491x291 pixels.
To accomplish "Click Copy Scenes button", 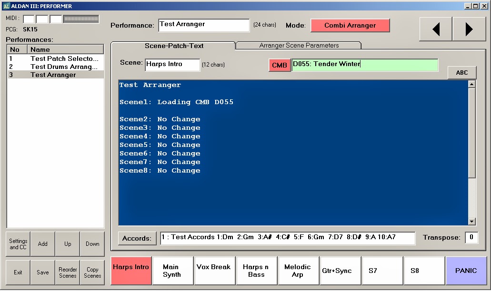I will (x=92, y=272).
